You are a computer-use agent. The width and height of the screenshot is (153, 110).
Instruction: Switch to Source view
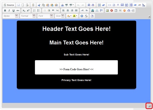tap(9, 5)
